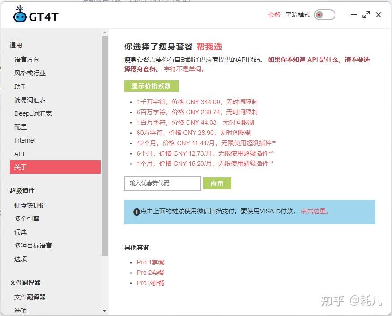Click the expand fullscreen arrow icon
The width and height of the screenshot is (392, 316).
tap(366, 15)
